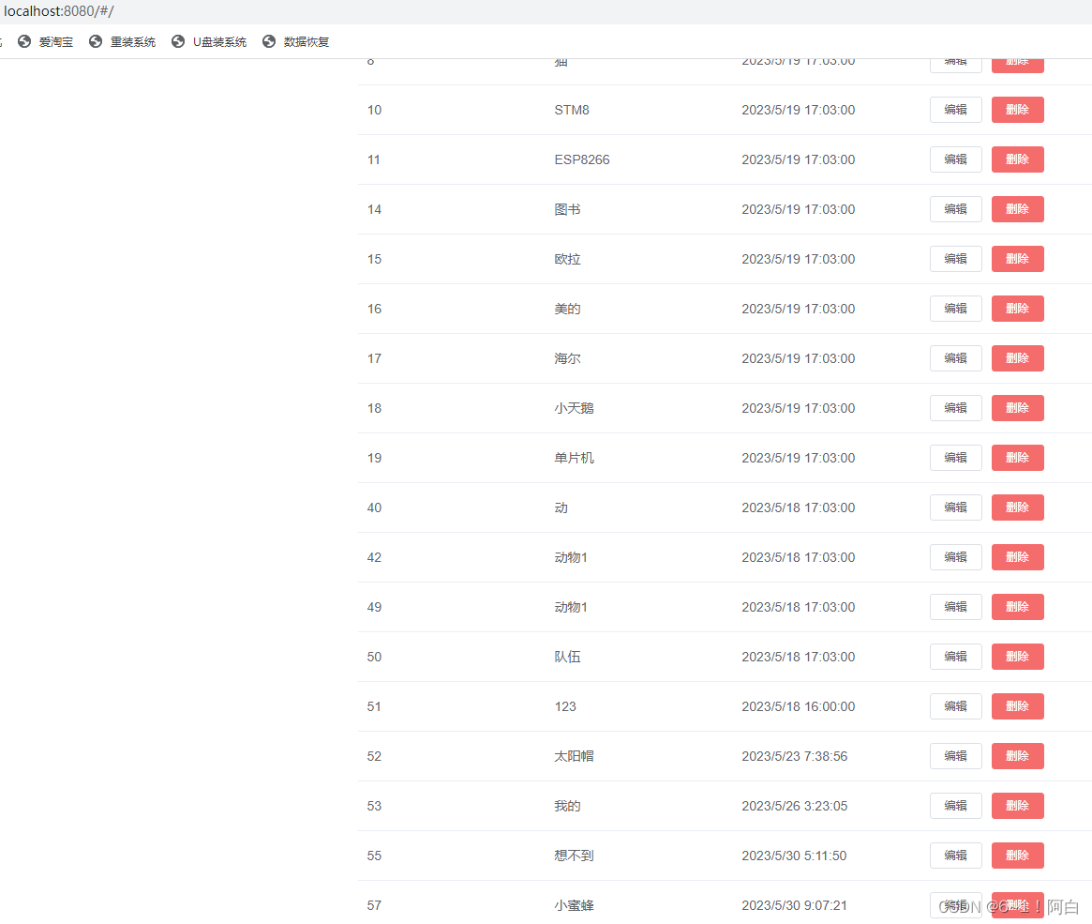Click the ID cell 55
Screen dimensions: 1092x924
pyautogui.click(x=375, y=856)
